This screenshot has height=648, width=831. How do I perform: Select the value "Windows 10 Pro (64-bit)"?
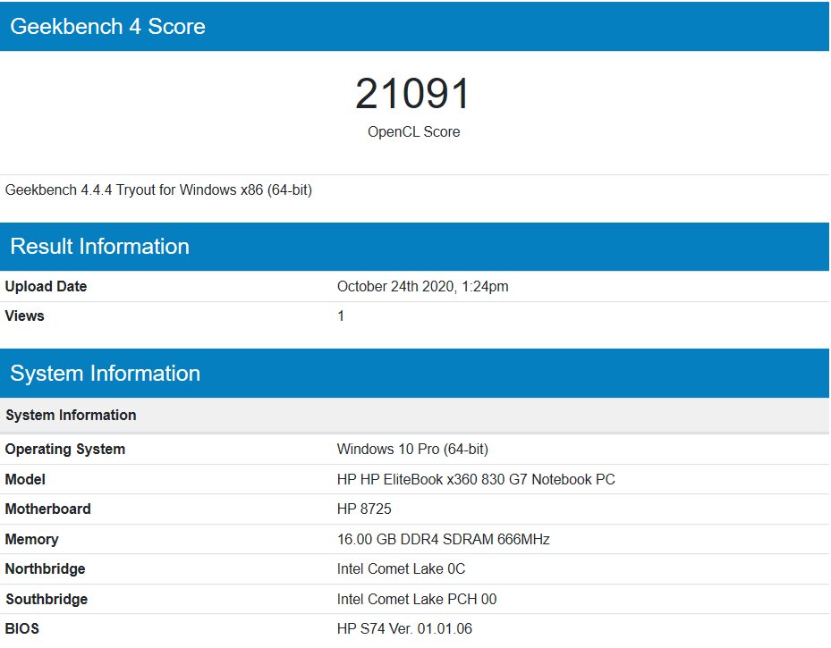tap(413, 450)
